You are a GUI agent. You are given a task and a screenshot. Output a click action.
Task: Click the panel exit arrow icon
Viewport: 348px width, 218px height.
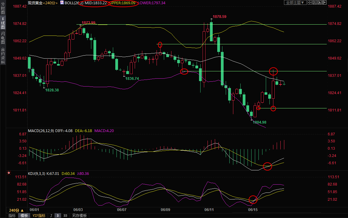(x=324, y=3)
